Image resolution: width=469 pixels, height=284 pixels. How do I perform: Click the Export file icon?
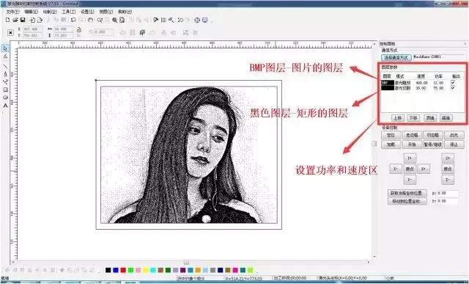click(x=40, y=20)
